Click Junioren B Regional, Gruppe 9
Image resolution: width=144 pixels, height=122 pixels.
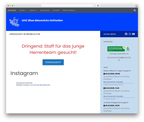click(x=116, y=103)
